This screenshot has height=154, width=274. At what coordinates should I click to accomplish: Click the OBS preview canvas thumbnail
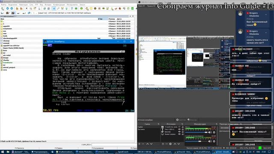pos(186,62)
